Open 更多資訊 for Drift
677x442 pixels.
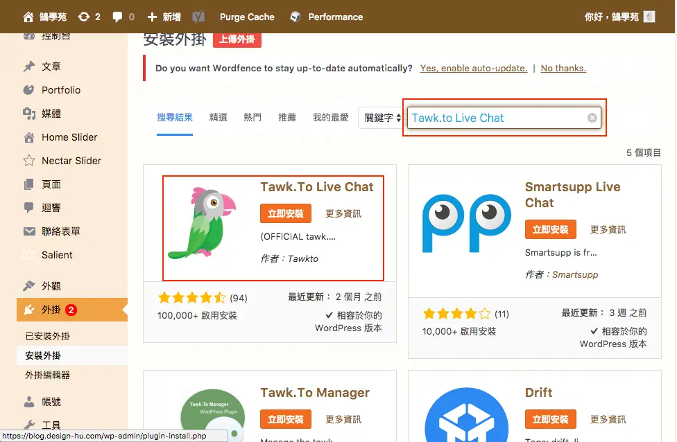click(608, 419)
